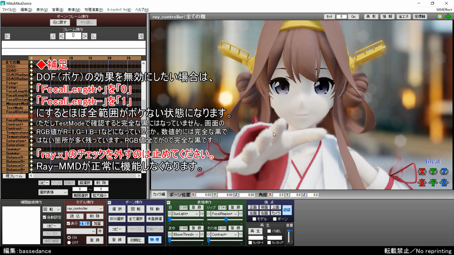
Task: Jump to the last frame
Action: tap(141, 36)
